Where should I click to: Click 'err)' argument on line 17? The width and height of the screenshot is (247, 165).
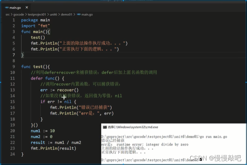point(109,113)
